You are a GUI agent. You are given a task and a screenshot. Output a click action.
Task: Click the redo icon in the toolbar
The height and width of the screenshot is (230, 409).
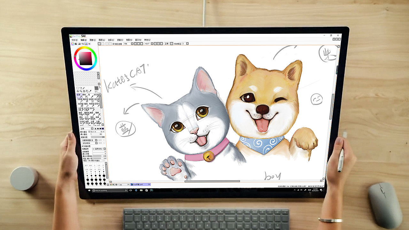point(103,44)
